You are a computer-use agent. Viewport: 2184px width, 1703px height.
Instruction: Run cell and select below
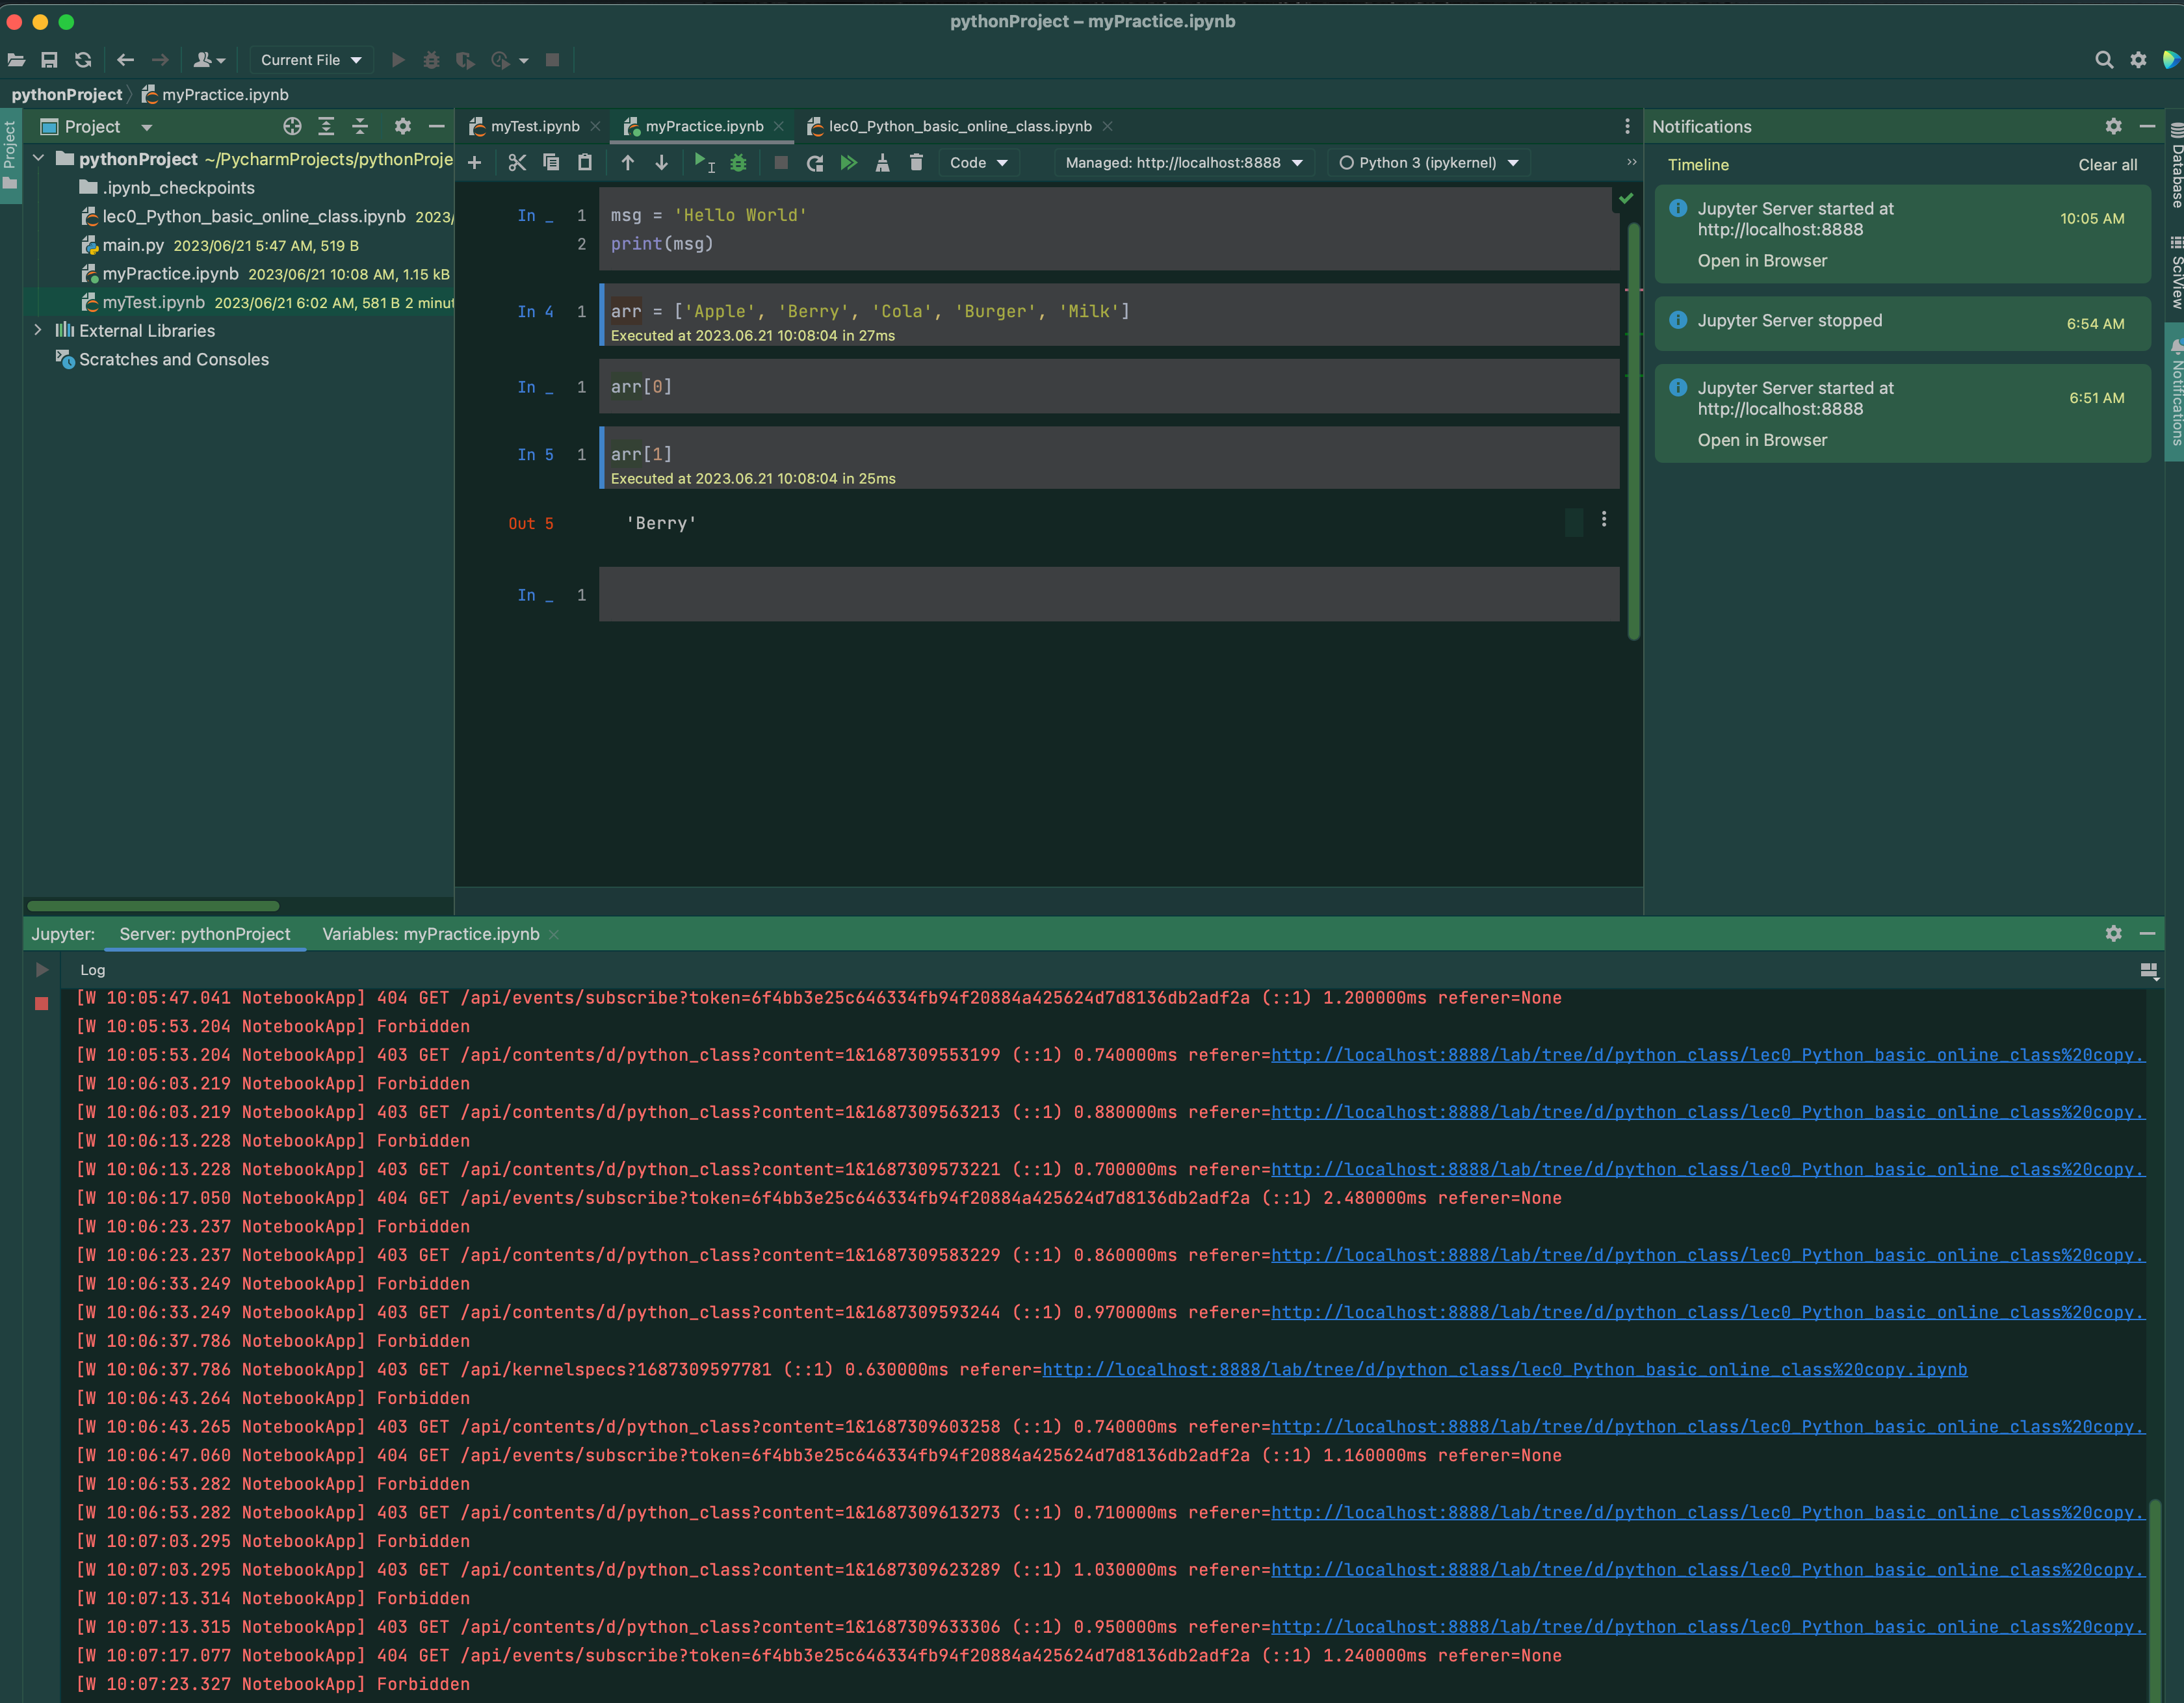click(703, 163)
